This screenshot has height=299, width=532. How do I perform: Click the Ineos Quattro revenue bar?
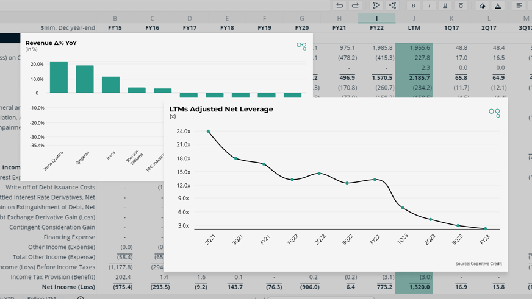(59, 77)
